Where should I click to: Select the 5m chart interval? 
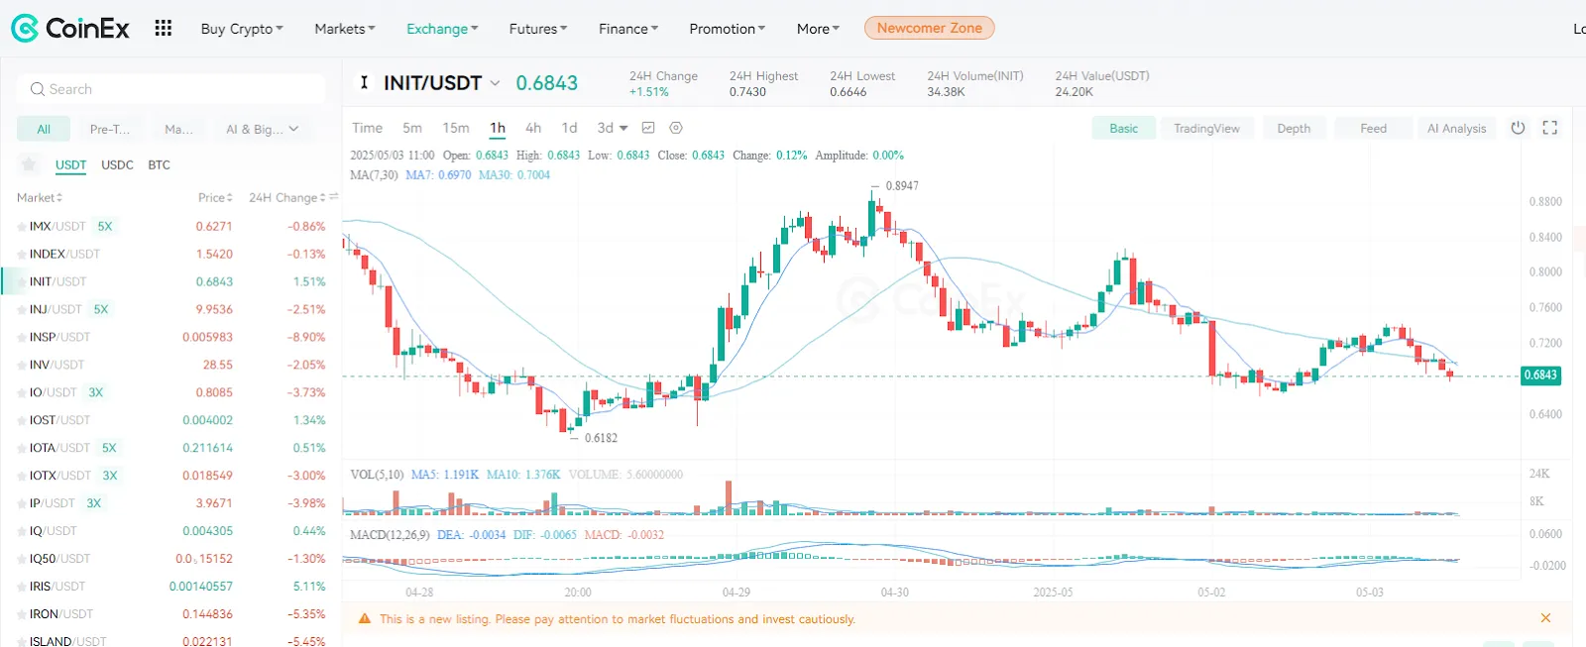click(x=412, y=128)
